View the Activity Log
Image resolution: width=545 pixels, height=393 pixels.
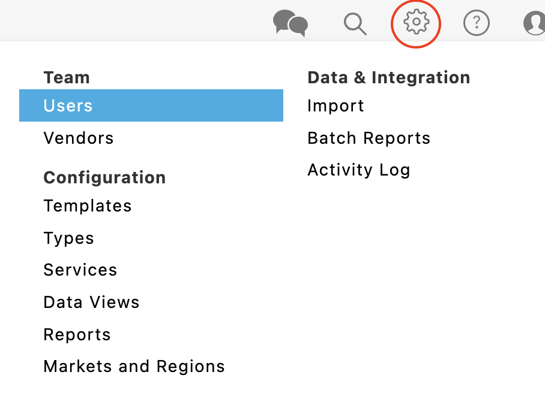coord(359,170)
